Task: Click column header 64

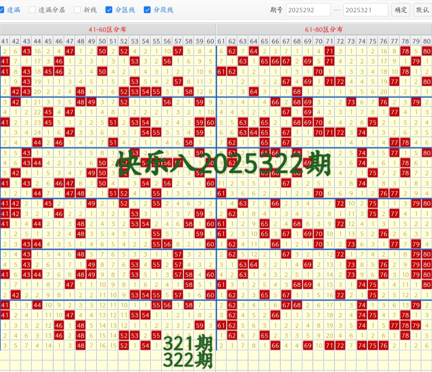Action: (x=254, y=41)
